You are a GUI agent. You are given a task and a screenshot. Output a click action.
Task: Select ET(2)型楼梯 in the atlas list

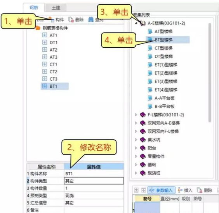(166, 73)
